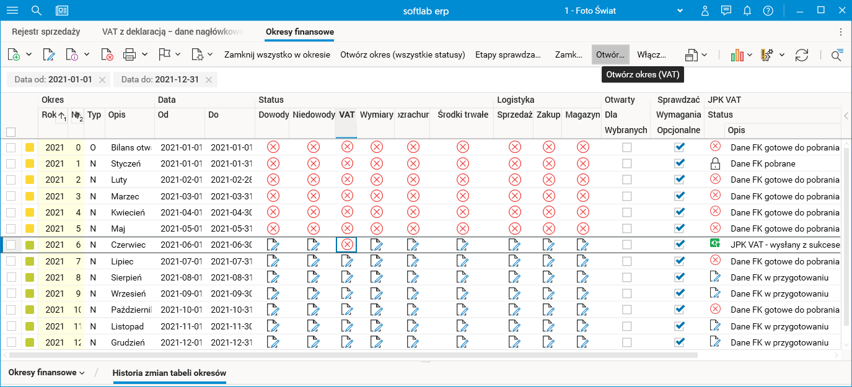
Task: Toggle Otwarty checkbox for Listopad
Action: (x=627, y=326)
